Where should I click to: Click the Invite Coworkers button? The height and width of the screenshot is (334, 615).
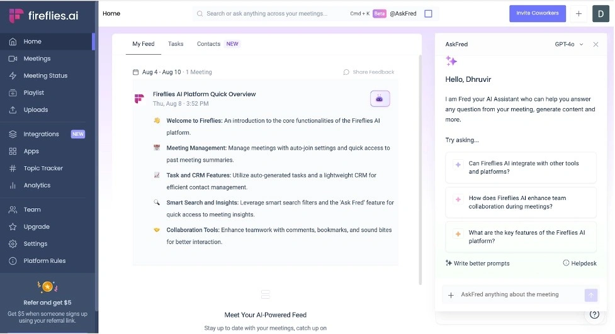(x=537, y=13)
